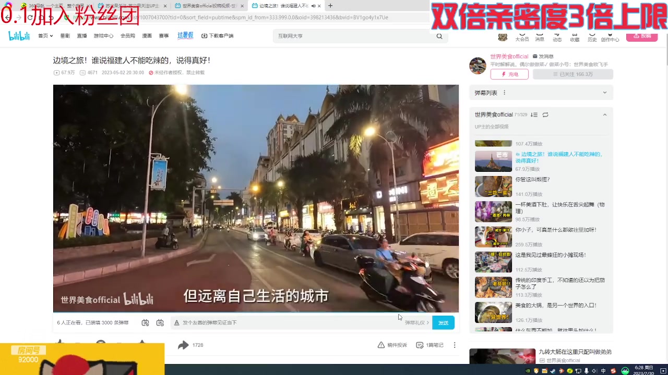The height and width of the screenshot is (375, 668).
Task: Focus the search box showing 互联网大亨
Action: [x=354, y=36]
